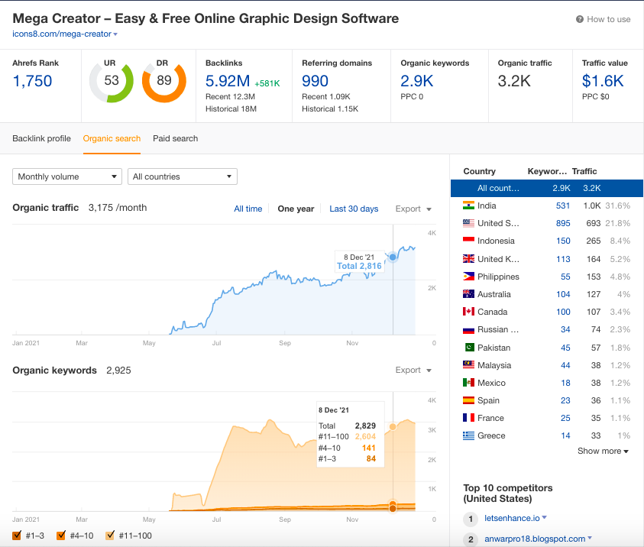Click the India flag icon
644x547 pixels.
pos(468,206)
